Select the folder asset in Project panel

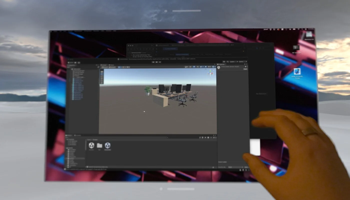click(x=99, y=145)
